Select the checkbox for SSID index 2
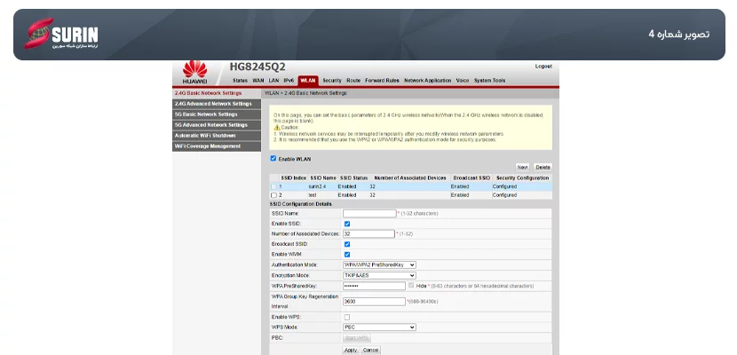737x355 pixels. (273, 194)
